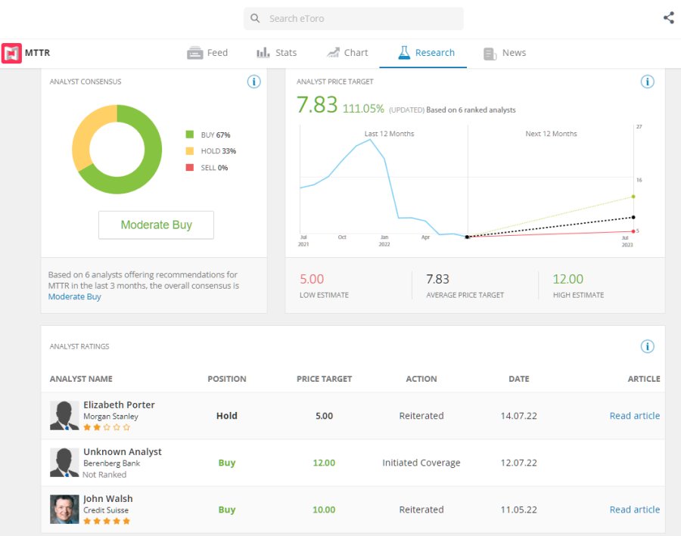Image resolution: width=681 pixels, height=536 pixels.
Task: Click Elizabeth Porter's avatar silhouette
Action: [x=64, y=416]
